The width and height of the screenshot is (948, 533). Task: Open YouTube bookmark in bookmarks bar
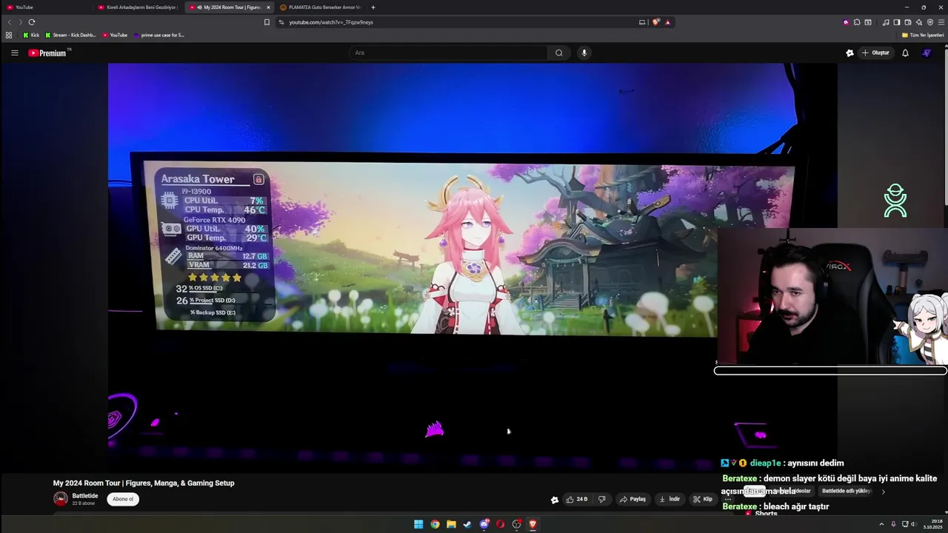click(115, 35)
